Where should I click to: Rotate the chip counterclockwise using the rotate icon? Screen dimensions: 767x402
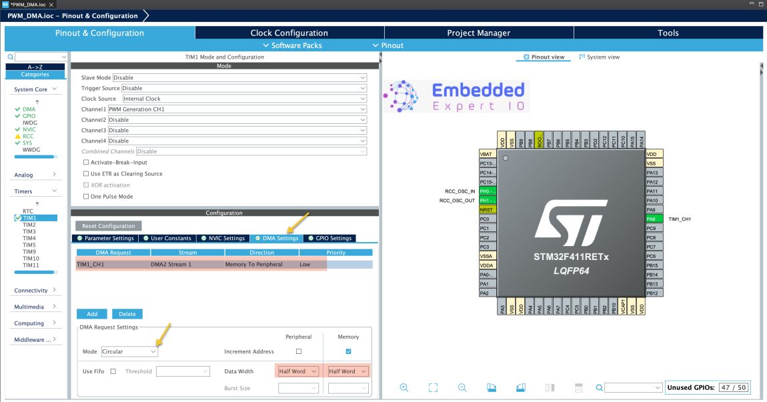520,387
